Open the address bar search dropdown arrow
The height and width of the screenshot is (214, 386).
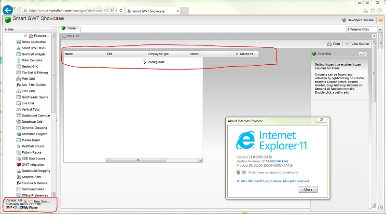tap(115, 10)
